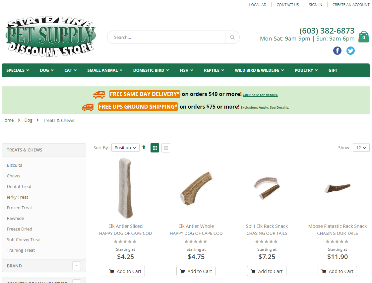
Task: Click the free same day delivery truck icon
Action: point(99,94)
